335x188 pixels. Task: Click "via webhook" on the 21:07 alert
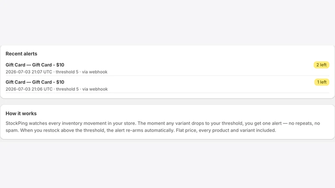click(x=95, y=72)
